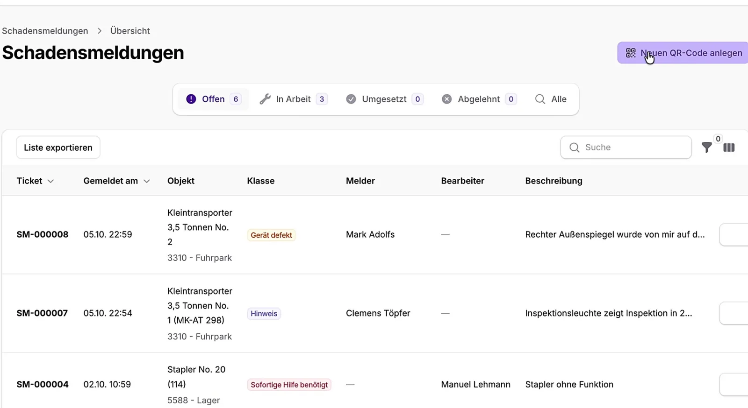Click the wrench icon on In Arbeit

(x=265, y=99)
